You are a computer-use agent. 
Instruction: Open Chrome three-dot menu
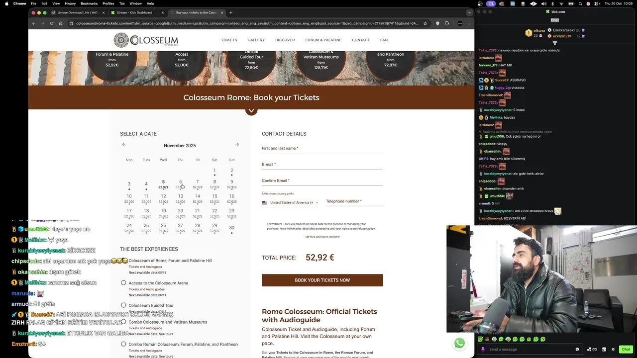(x=469, y=23)
